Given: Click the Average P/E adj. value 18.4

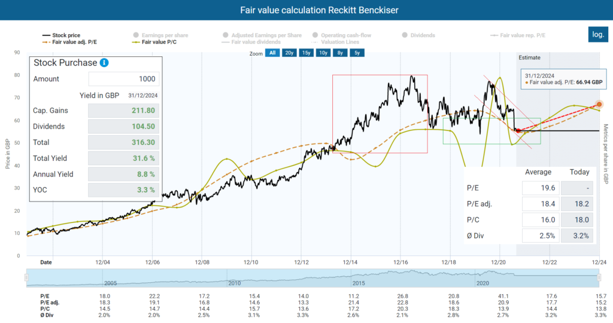Looking at the screenshot, I should coord(541,204).
